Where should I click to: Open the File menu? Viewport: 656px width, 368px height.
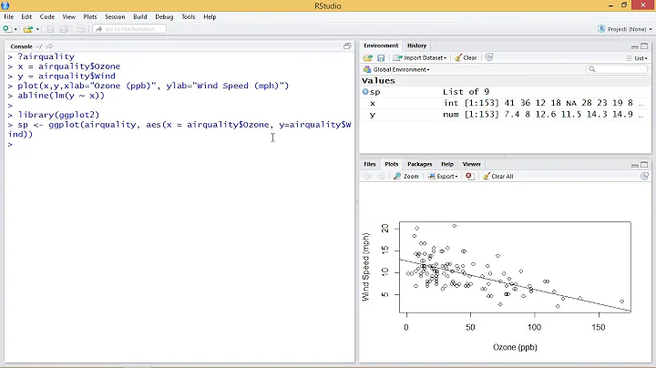click(9, 16)
